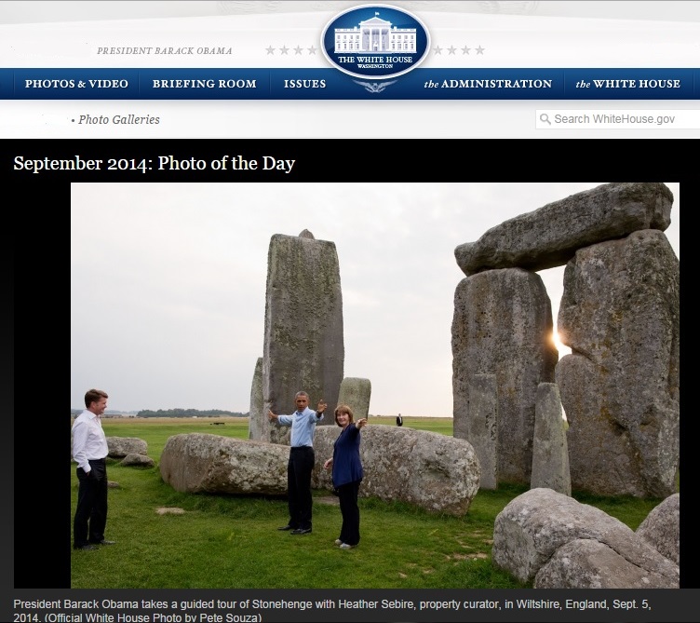
Task: Open the Administration menu
Action: [x=488, y=84]
